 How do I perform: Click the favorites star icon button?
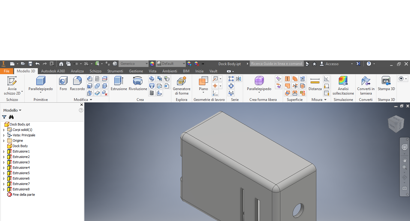[x=314, y=64]
